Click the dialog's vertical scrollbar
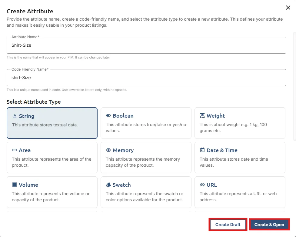This screenshot has height=237, width=296. point(295,86)
